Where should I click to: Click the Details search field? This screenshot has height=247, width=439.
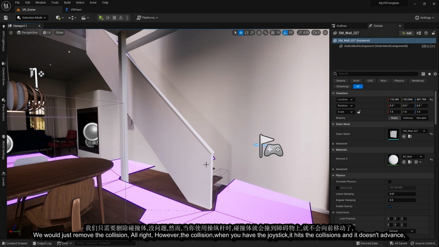(375, 74)
